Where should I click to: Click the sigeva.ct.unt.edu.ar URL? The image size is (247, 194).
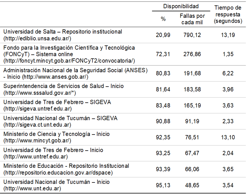[x=37, y=125]
